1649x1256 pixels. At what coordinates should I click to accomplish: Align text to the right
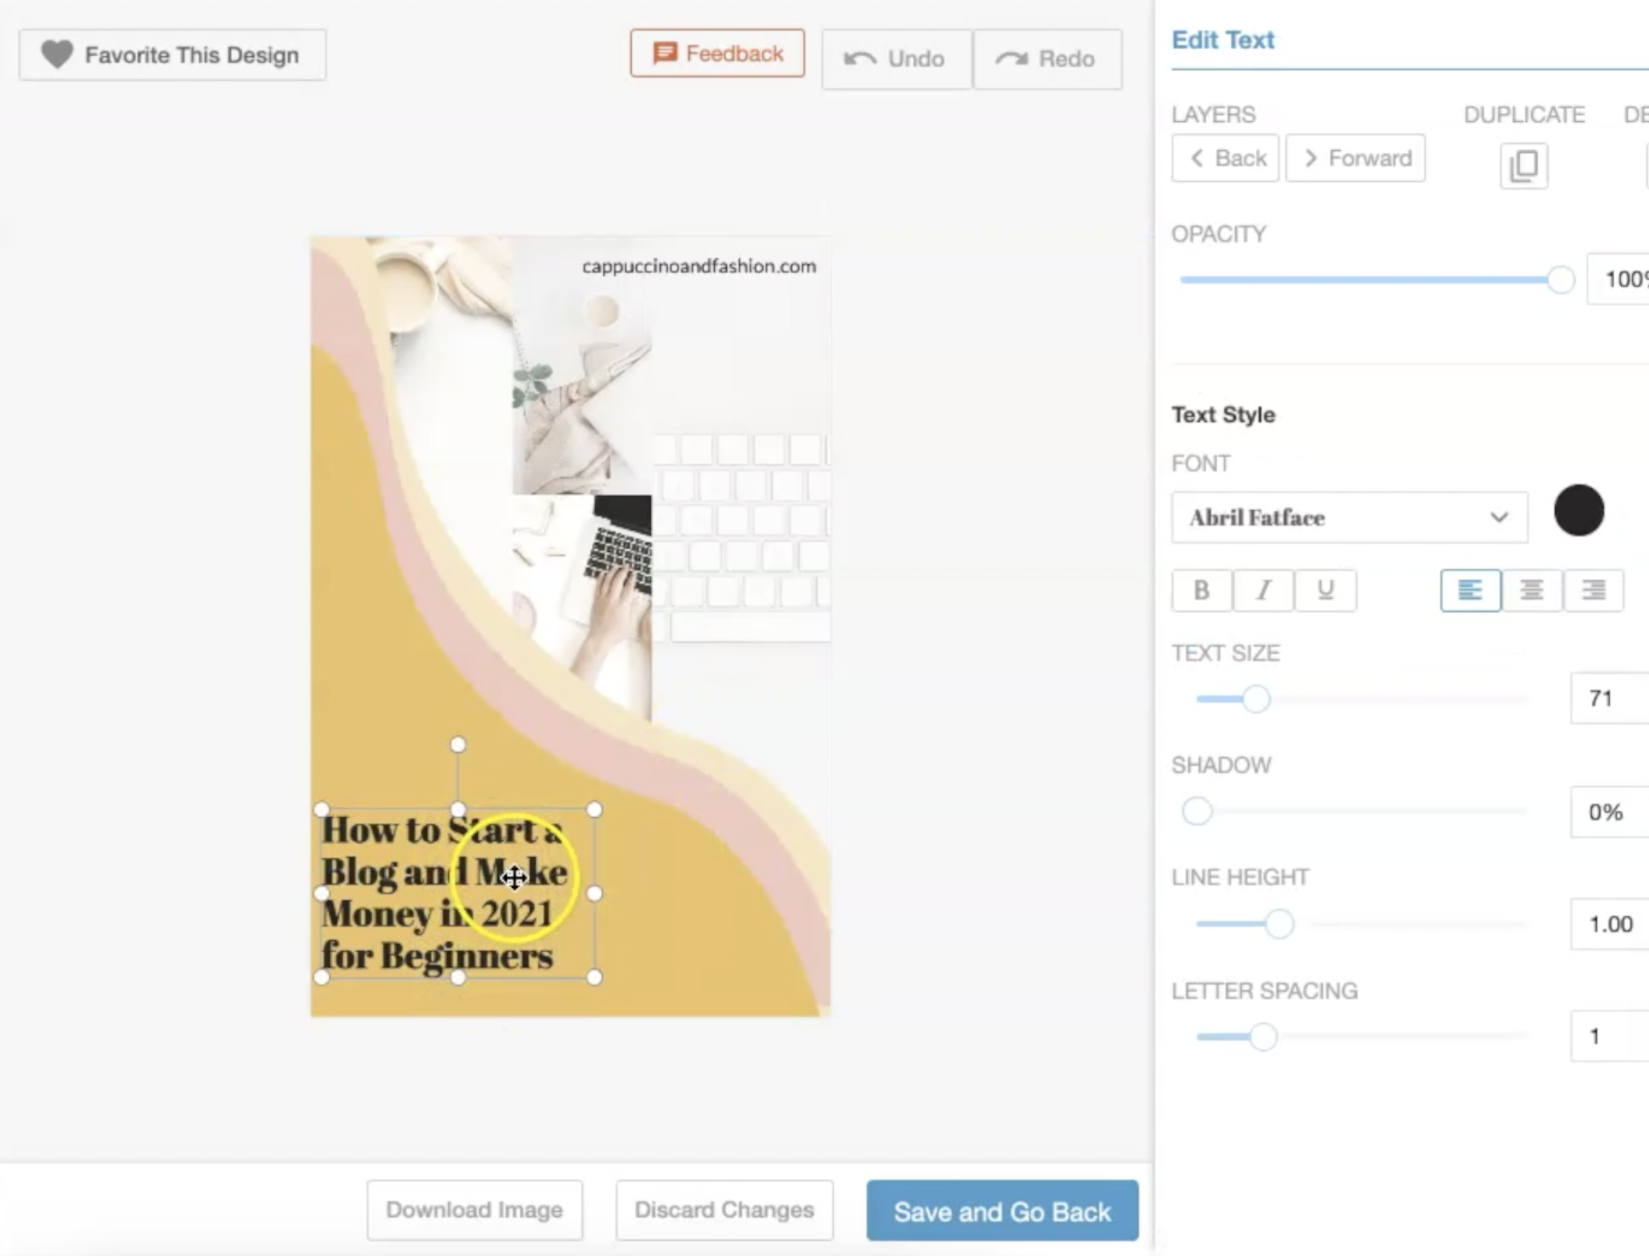[1594, 590]
